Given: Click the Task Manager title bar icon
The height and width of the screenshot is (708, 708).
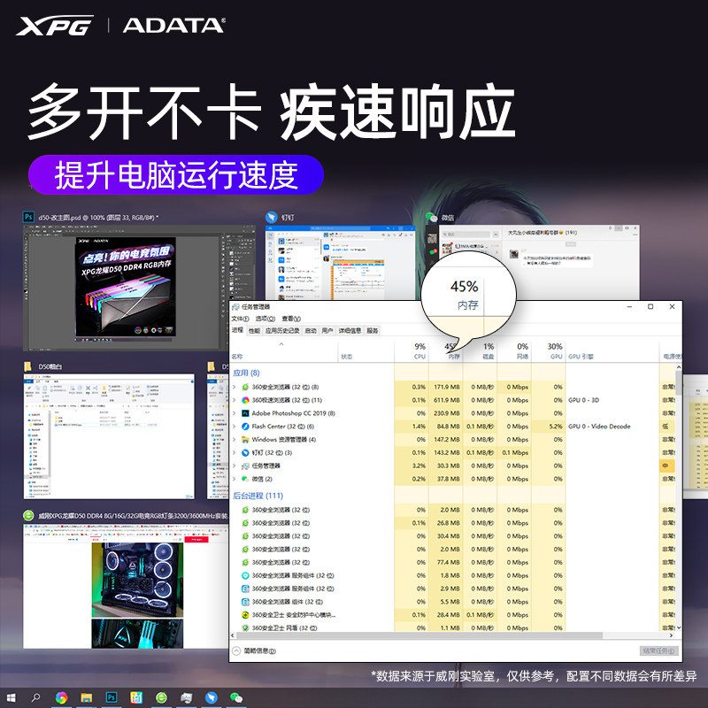Looking at the screenshot, I should pyautogui.click(x=235, y=307).
